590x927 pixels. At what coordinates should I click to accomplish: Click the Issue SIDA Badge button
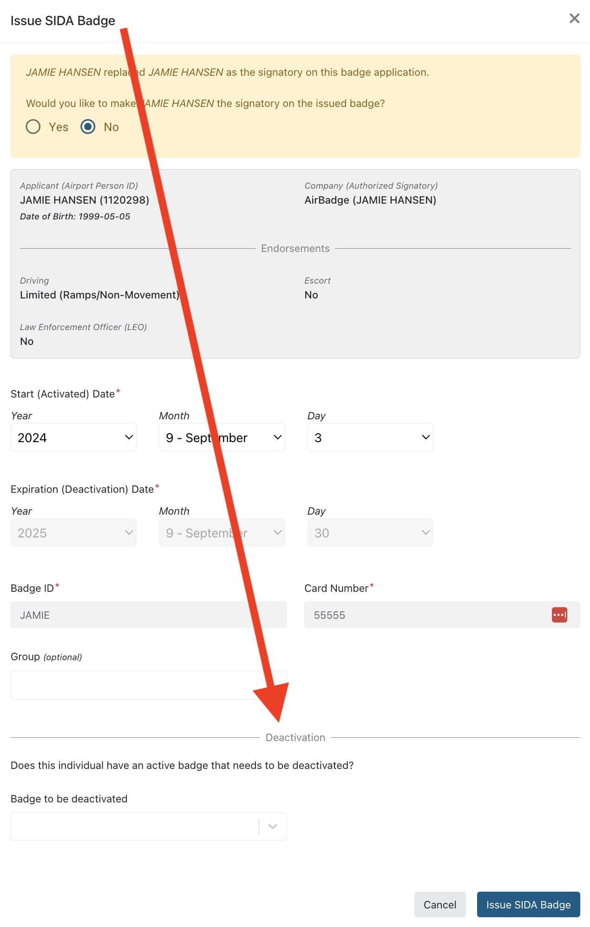click(x=528, y=904)
